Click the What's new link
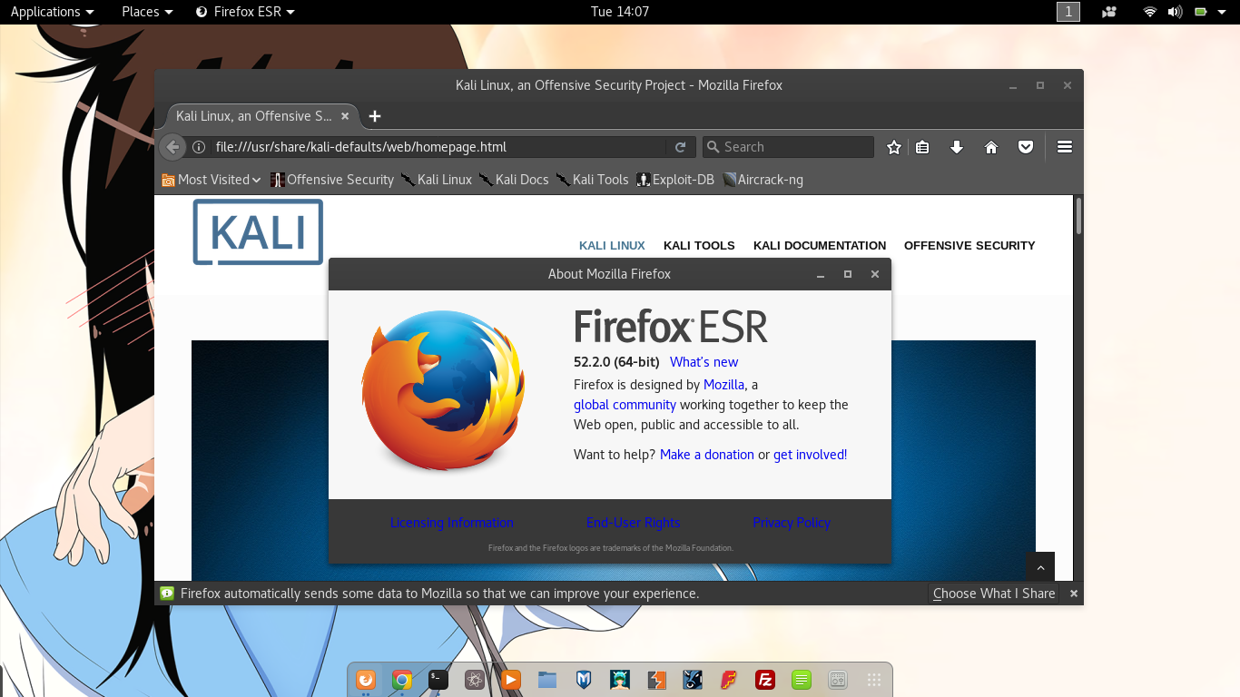 tap(704, 362)
